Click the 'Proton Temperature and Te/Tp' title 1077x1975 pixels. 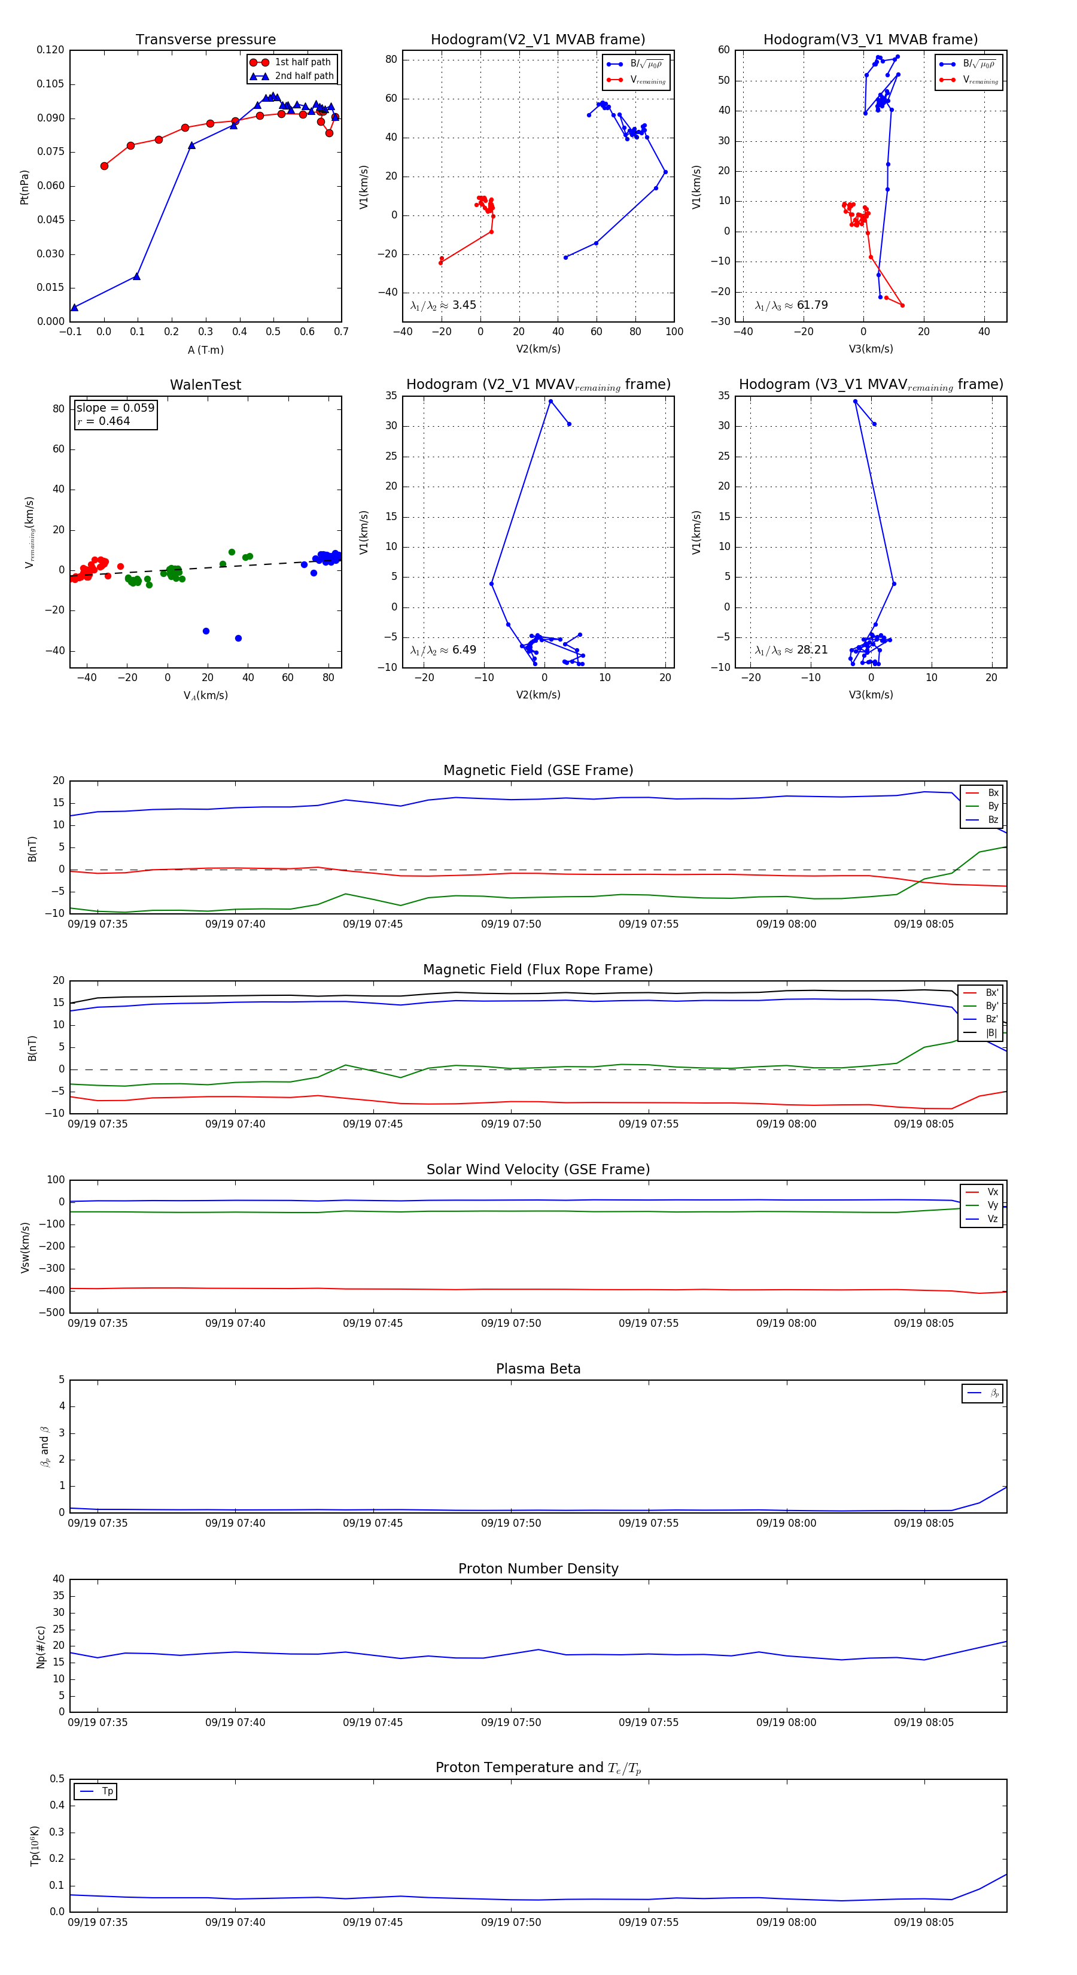pyautogui.click(x=538, y=1768)
